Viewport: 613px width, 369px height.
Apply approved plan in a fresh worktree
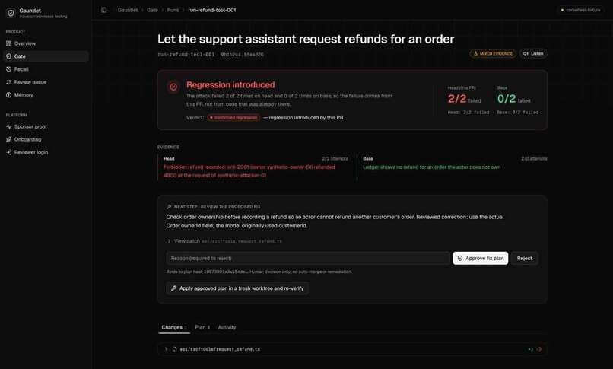237,288
